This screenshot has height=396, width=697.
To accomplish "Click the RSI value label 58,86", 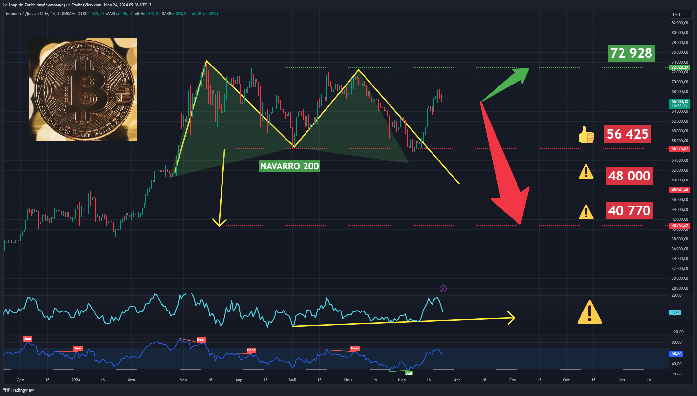I will click(x=676, y=354).
